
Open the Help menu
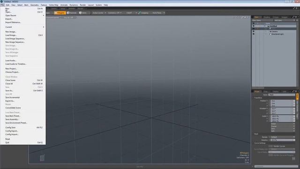coord(106,5)
